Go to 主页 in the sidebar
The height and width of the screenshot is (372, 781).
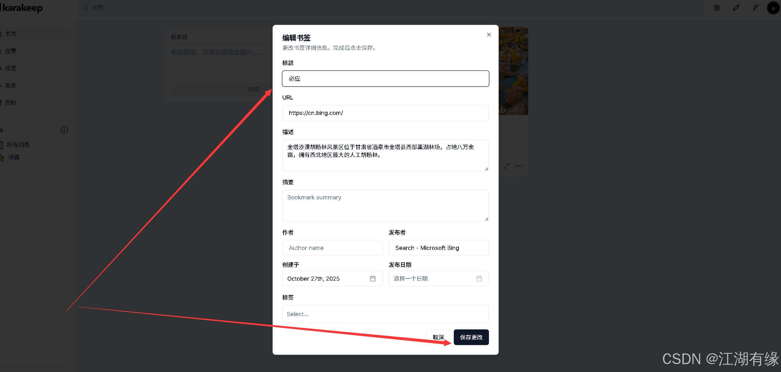(x=10, y=34)
